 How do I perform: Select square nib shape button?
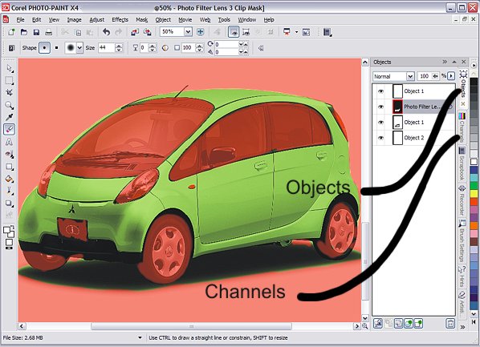57,48
